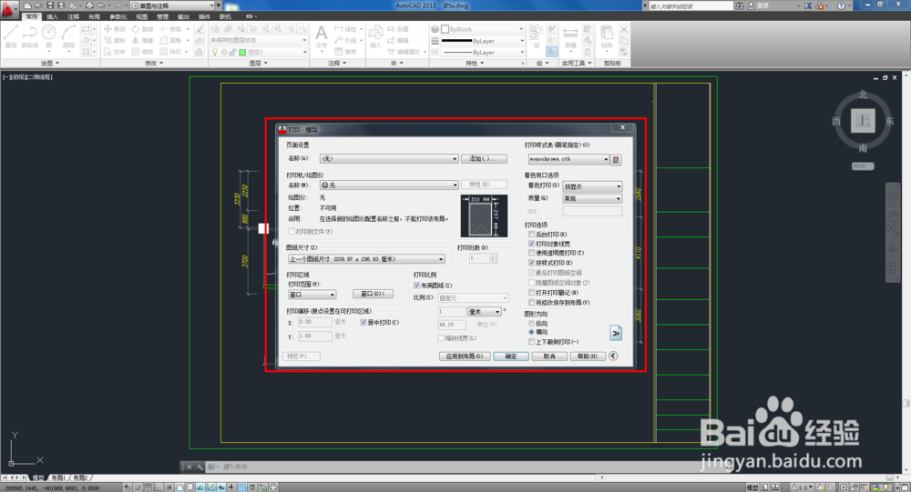Toggle 上下颠倒打印 checkbox
Viewport: 911px width, 492px height.
[x=532, y=342]
